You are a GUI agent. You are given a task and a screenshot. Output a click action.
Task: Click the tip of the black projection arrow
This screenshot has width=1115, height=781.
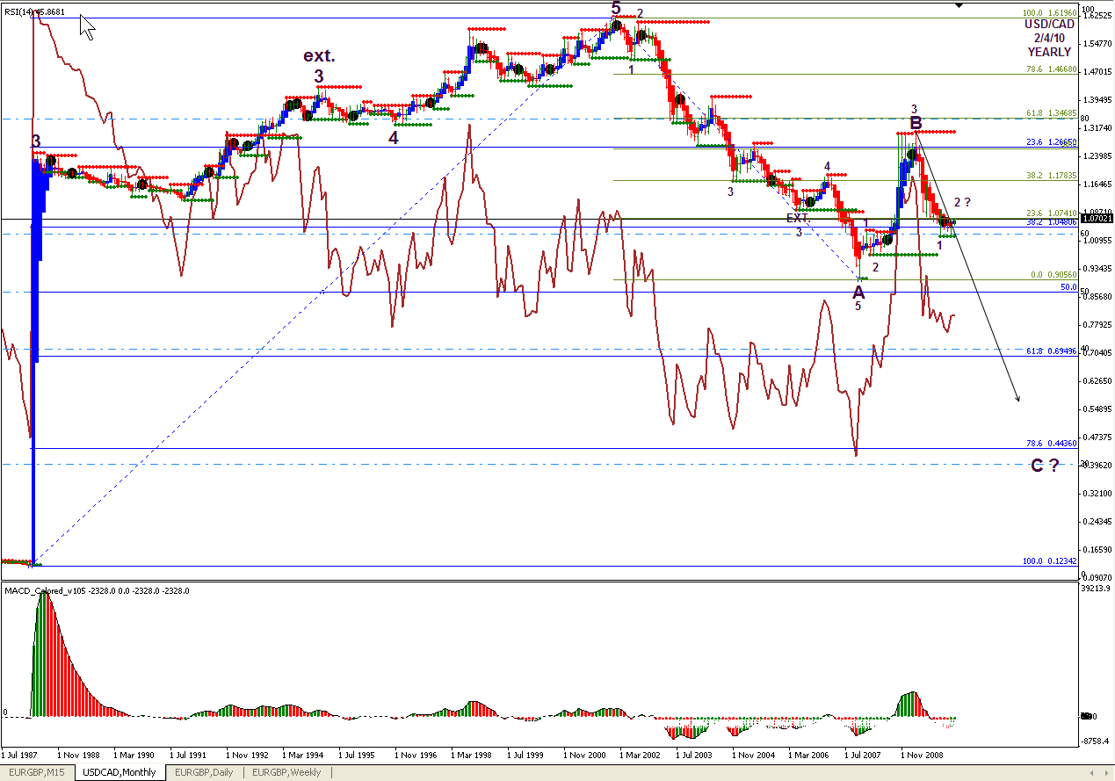pyautogui.click(x=1018, y=401)
